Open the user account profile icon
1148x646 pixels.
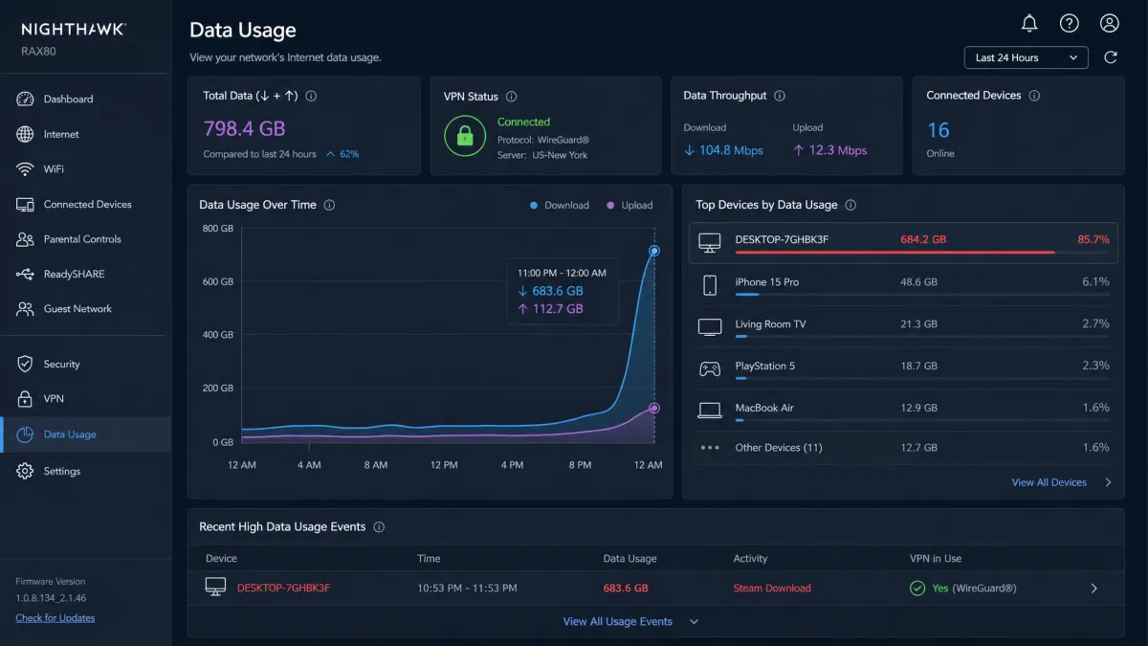1110,23
